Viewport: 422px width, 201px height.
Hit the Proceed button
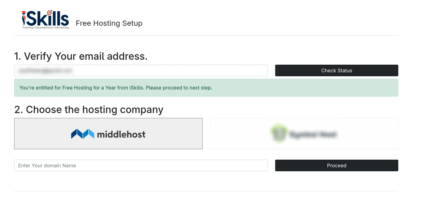coord(336,165)
